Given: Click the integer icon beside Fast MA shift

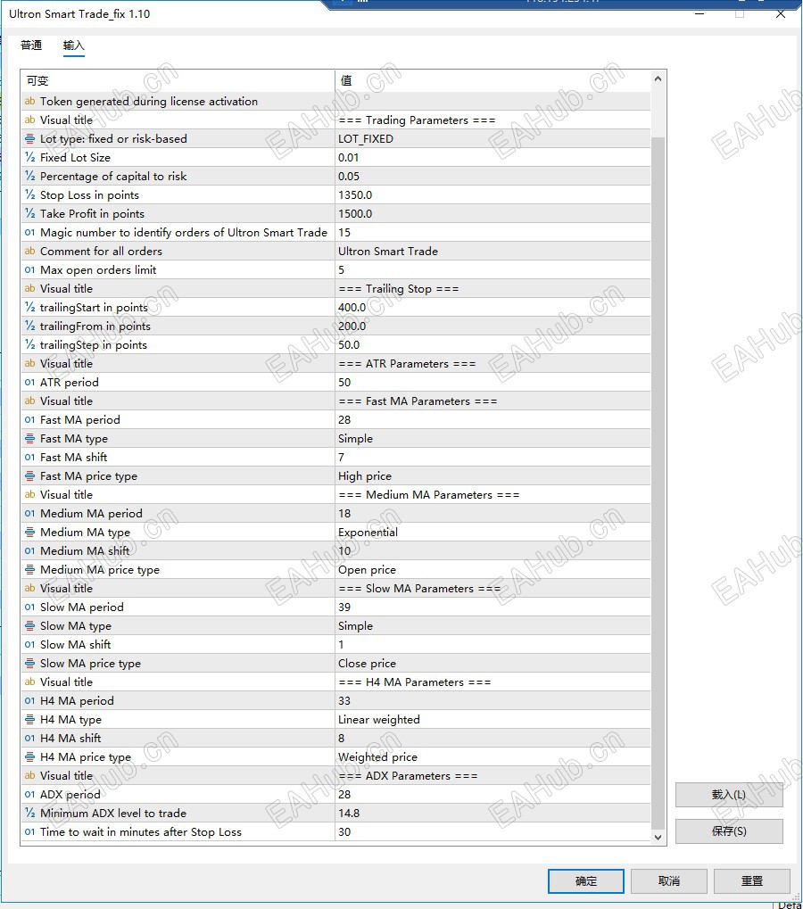Looking at the screenshot, I should coord(29,458).
